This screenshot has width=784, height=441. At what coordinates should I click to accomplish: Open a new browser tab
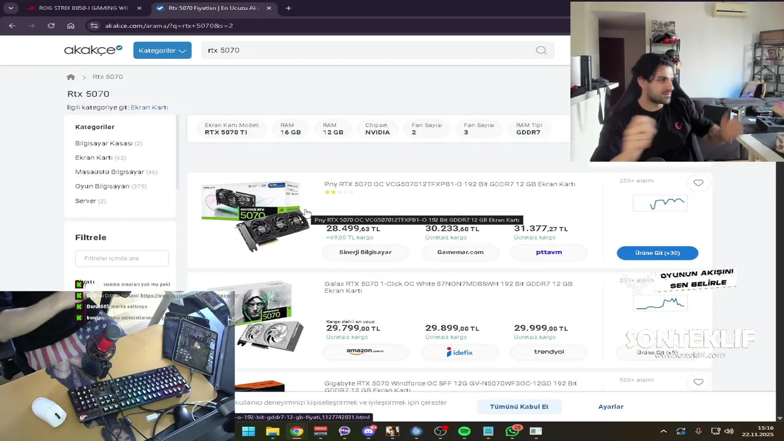click(288, 8)
